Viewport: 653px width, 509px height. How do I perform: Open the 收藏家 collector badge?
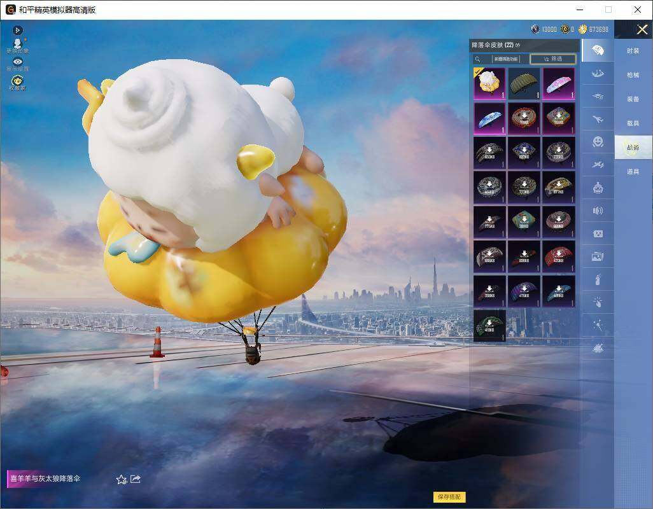point(17,83)
